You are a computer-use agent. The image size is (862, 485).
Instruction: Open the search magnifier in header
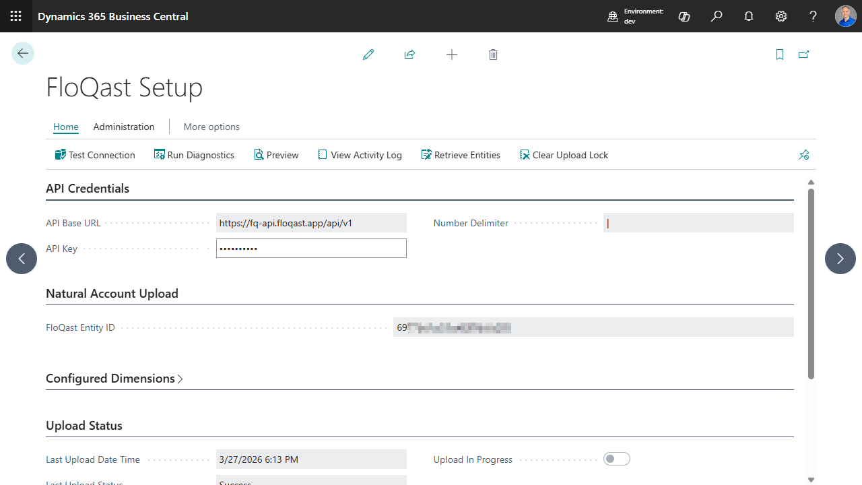point(717,16)
